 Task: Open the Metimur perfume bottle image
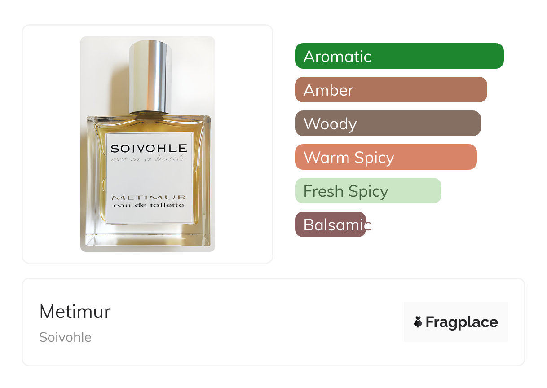point(148,144)
